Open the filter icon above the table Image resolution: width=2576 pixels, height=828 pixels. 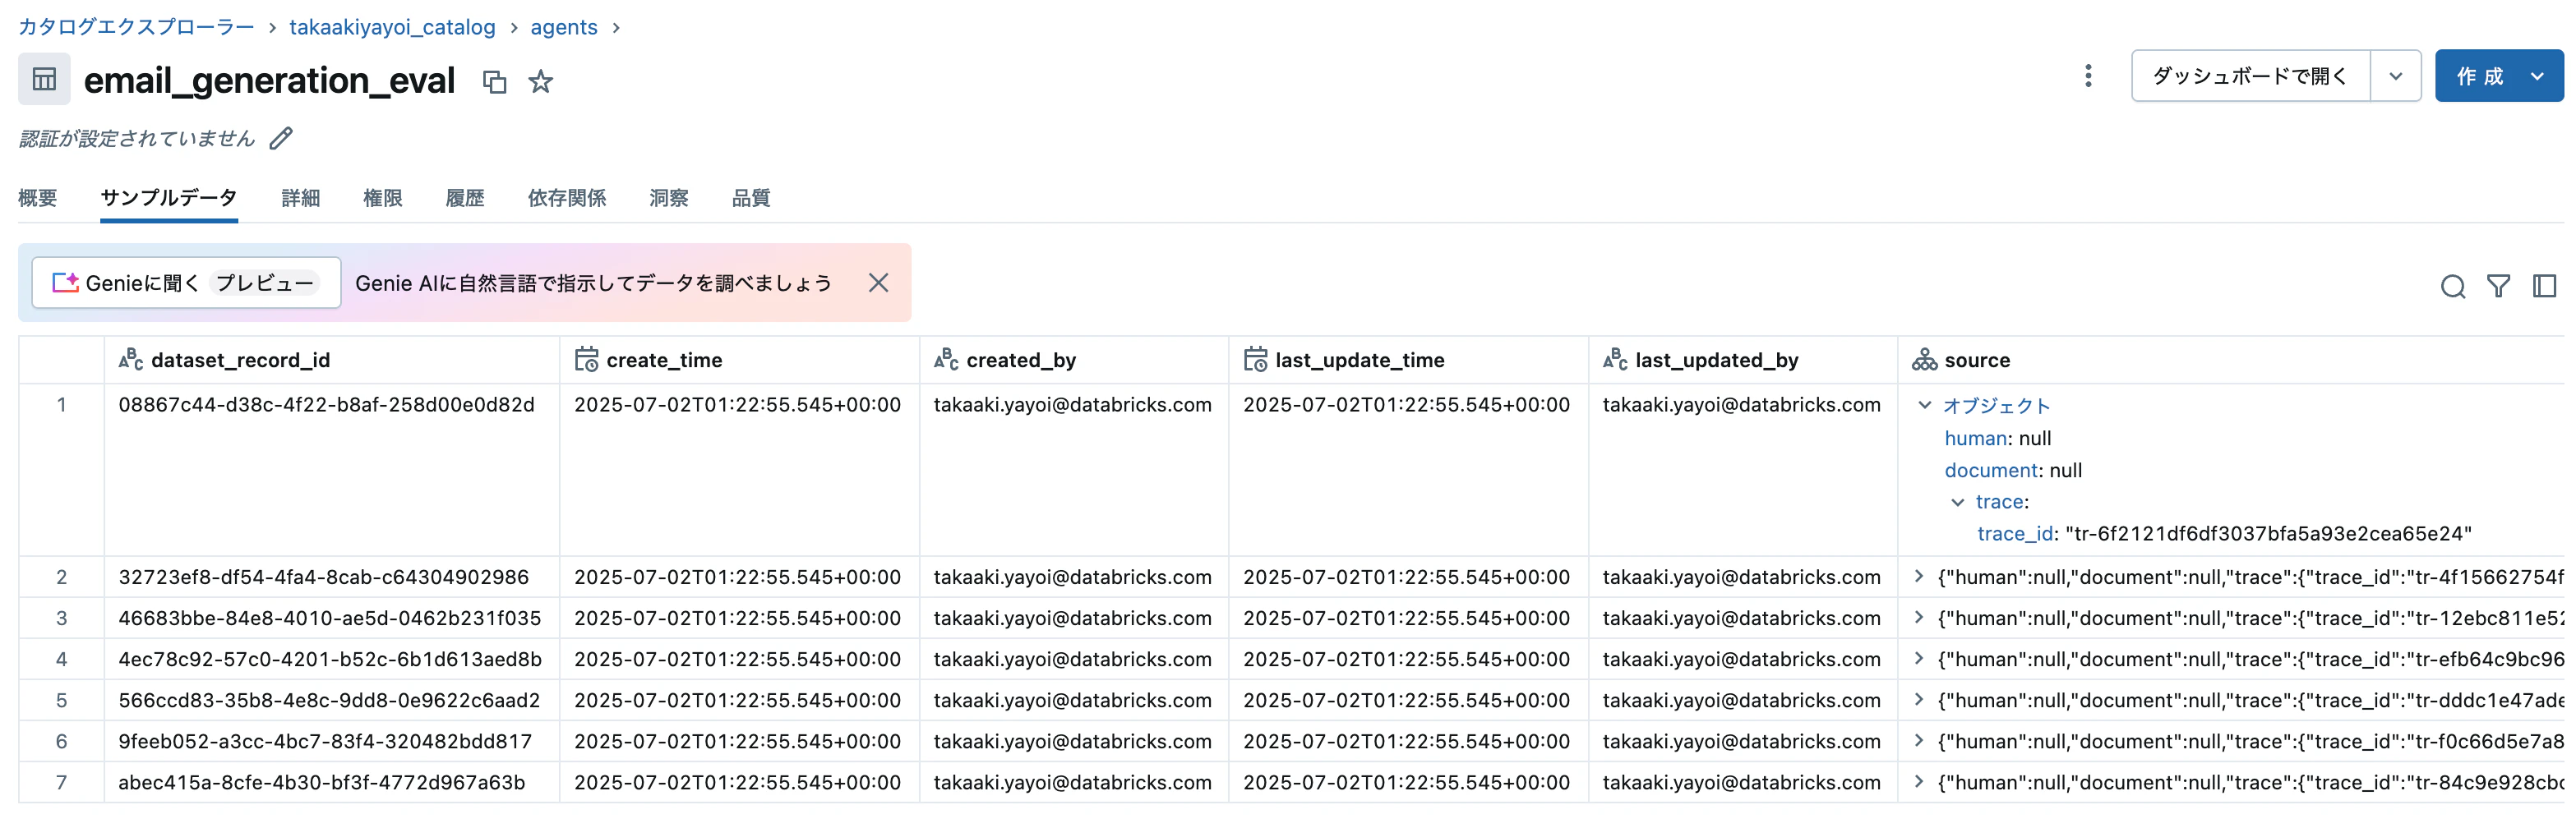(x=2498, y=287)
